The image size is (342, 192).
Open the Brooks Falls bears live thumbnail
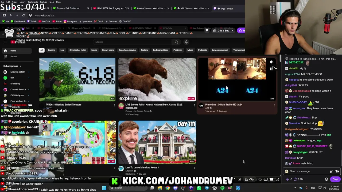157,79
